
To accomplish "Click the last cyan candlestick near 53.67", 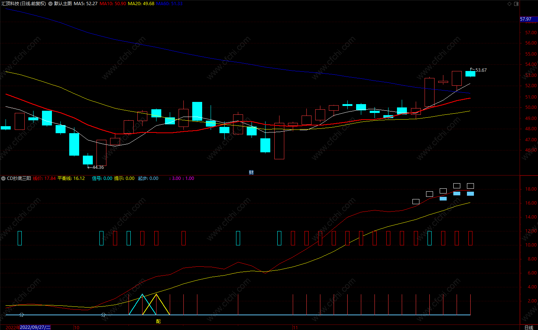I will coord(470,74).
